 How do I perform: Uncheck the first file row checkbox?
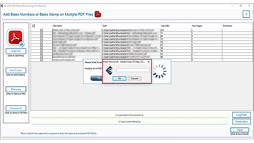pyautogui.click(x=42, y=30)
